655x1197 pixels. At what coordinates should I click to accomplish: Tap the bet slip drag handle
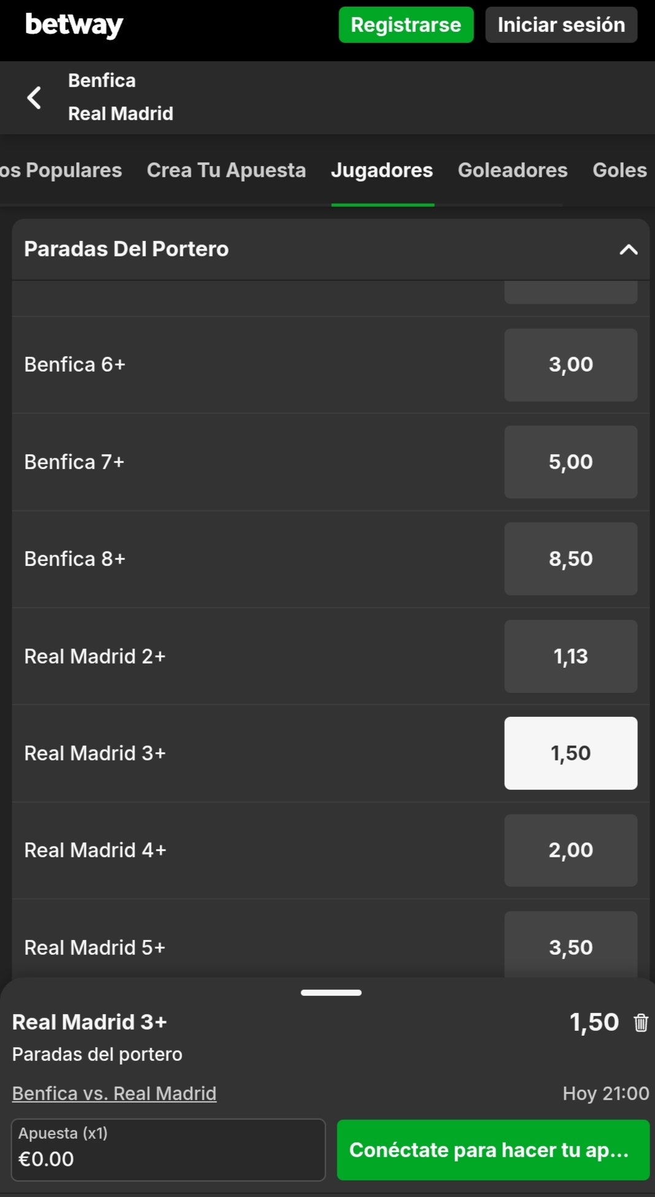(331, 993)
